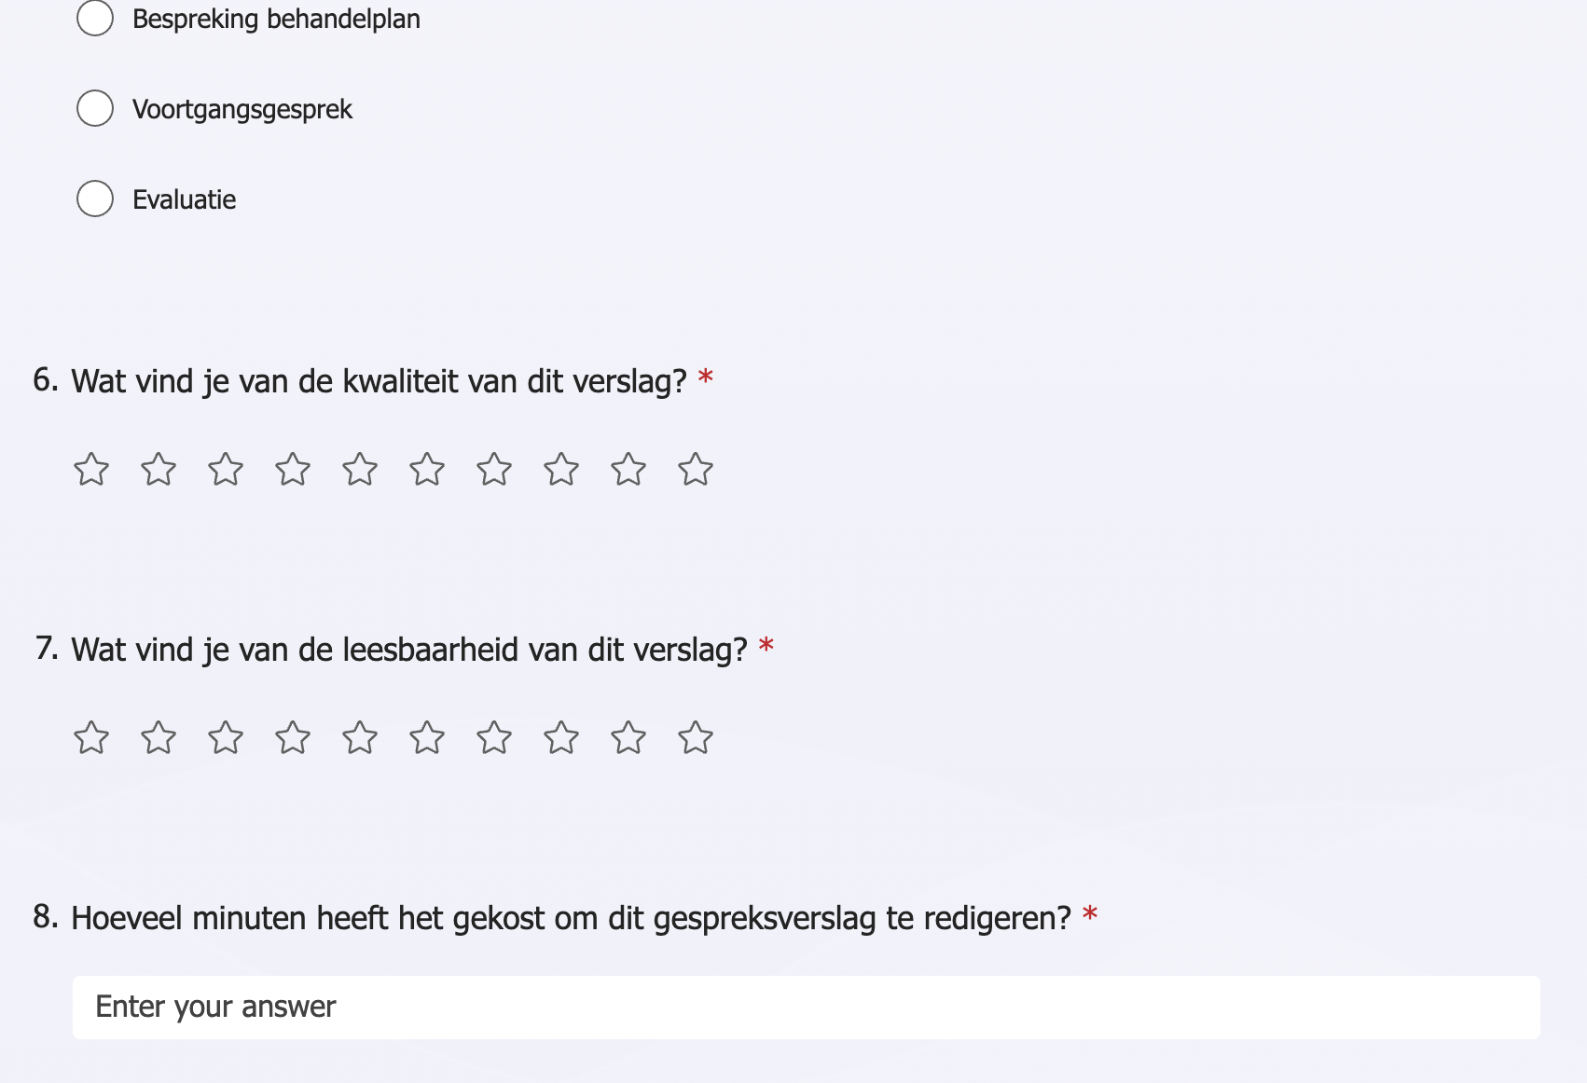The width and height of the screenshot is (1587, 1083).
Task: Rate readability 2 stars on question 7
Action: pyautogui.click(x=158, y=737)
